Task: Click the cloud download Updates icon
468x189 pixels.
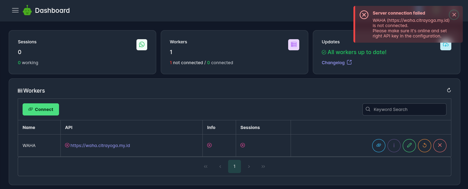Action: [x=446, y=45]
